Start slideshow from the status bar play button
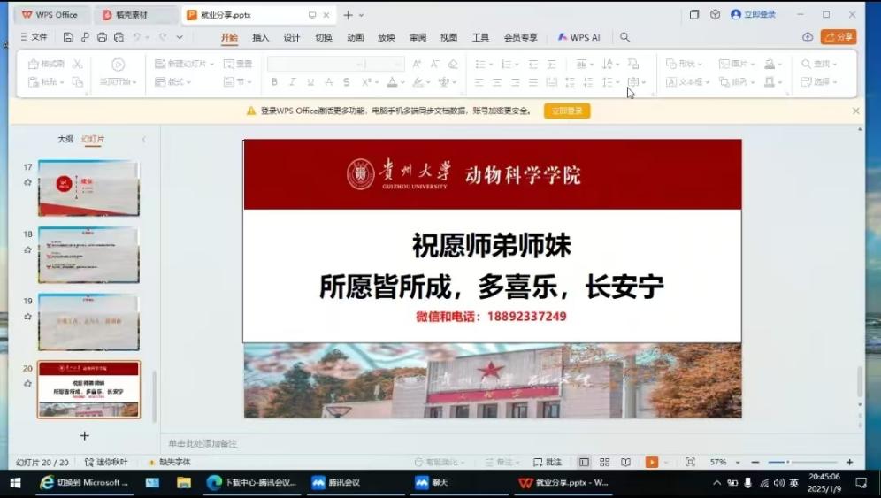 point(651,462)
